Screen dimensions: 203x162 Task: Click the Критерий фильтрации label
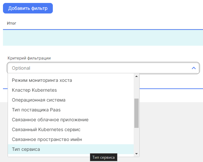pyautogui.click(x=29, y=58)
